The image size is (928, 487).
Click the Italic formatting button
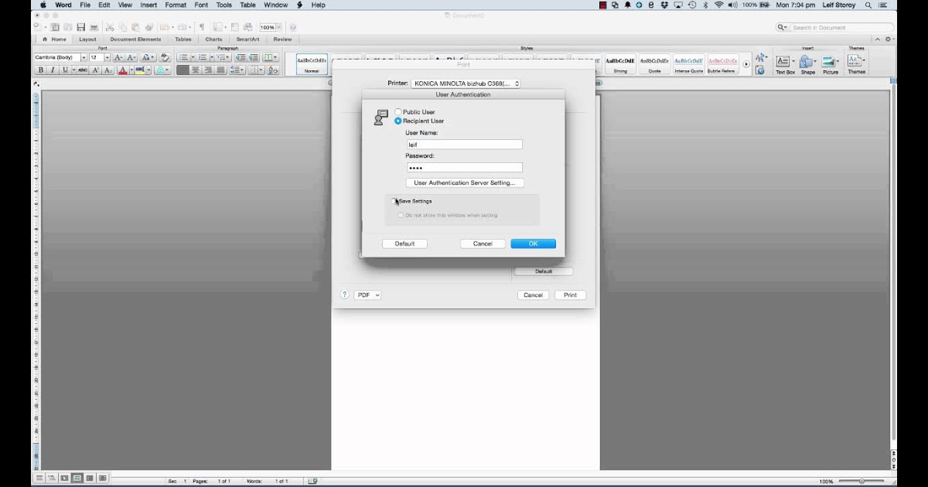(53, 70)
